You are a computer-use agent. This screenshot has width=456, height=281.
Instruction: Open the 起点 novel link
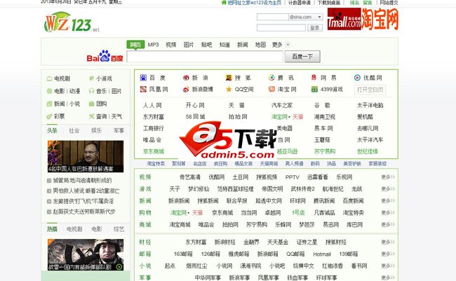coord(170,266)
